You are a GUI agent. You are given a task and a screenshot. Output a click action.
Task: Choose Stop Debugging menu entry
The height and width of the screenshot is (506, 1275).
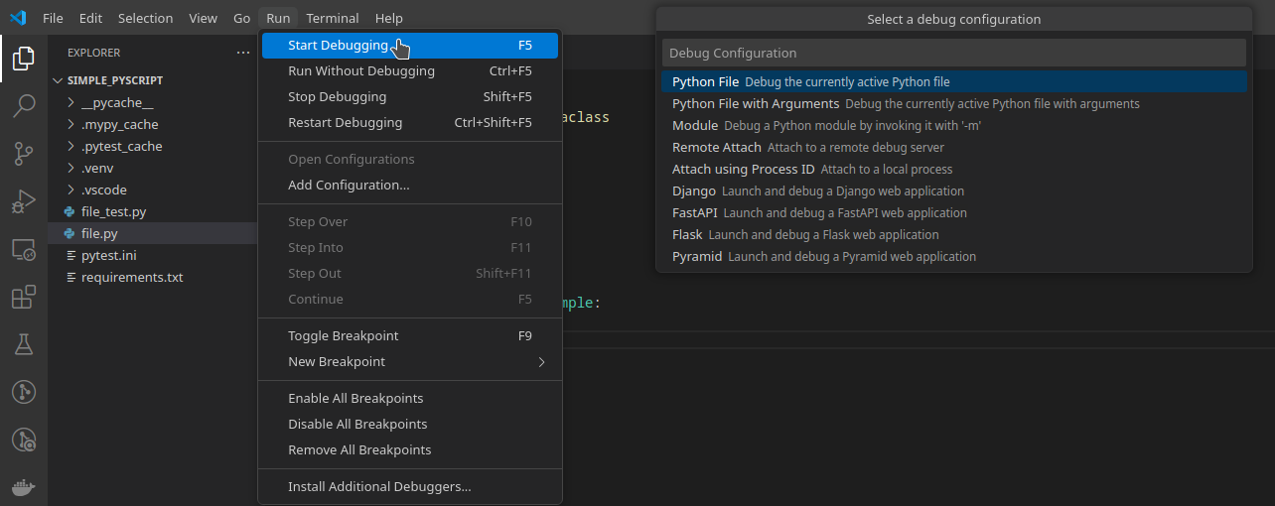410,97
